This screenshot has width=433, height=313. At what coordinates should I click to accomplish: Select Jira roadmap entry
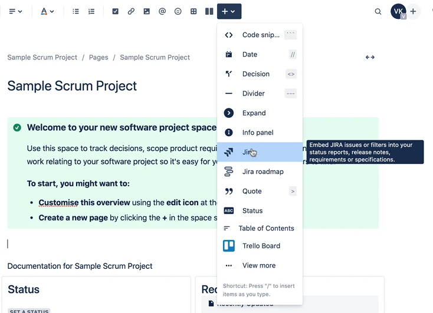point(260,172)
